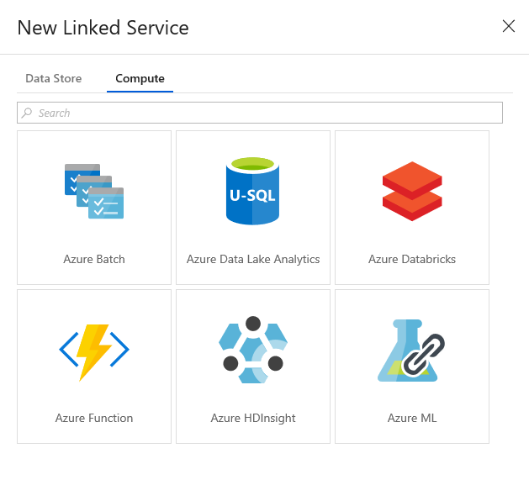Click the magnifier icon in the search box
Viewport: 529px width, 501px height.
[27, 113]
